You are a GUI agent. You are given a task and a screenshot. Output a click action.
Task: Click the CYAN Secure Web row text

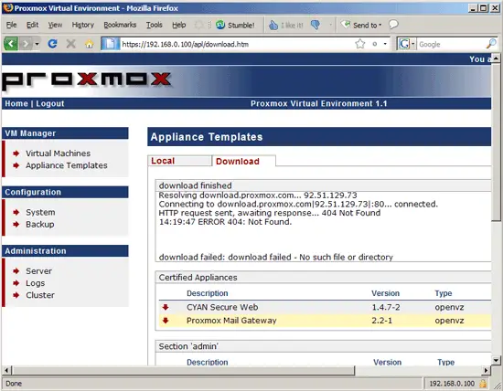tap(222, 307)
